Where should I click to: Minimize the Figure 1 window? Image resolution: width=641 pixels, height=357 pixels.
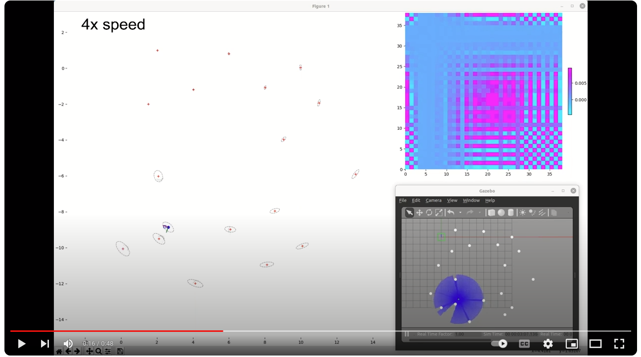point(561,6)
